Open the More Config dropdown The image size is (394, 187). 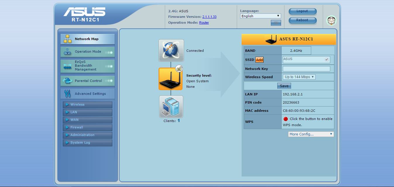[311, 134]
